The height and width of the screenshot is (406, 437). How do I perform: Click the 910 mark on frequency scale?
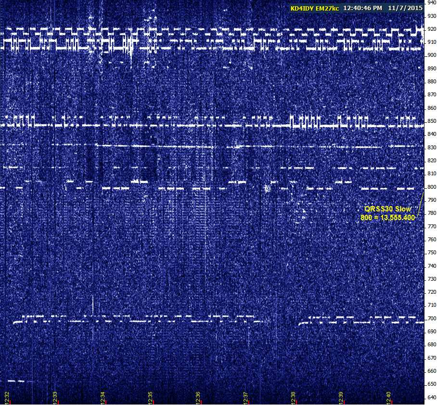tap(432, 42)
